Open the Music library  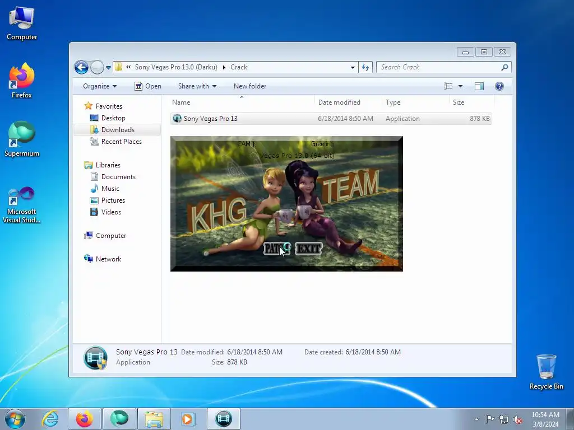[x=110, y=189]
